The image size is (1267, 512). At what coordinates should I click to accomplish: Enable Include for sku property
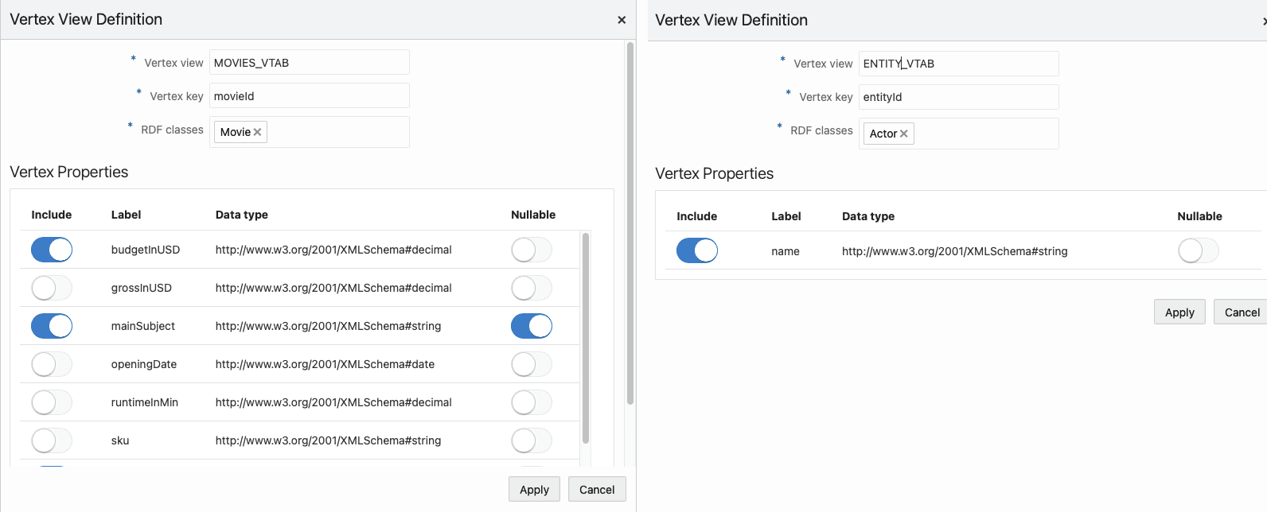point(52,440)
